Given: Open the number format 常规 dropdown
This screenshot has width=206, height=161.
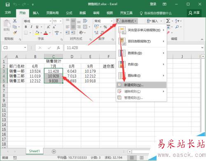Looking at the screenshot, I should [x=112, y=21].
